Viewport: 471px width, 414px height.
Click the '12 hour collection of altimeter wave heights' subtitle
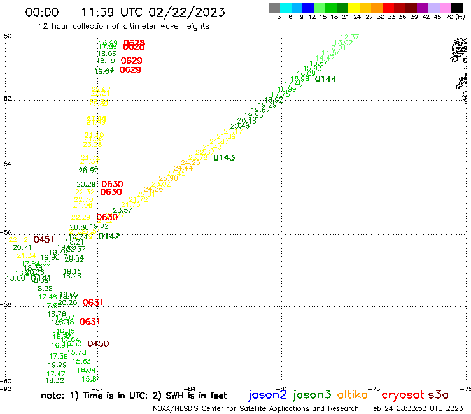(123, 26)
